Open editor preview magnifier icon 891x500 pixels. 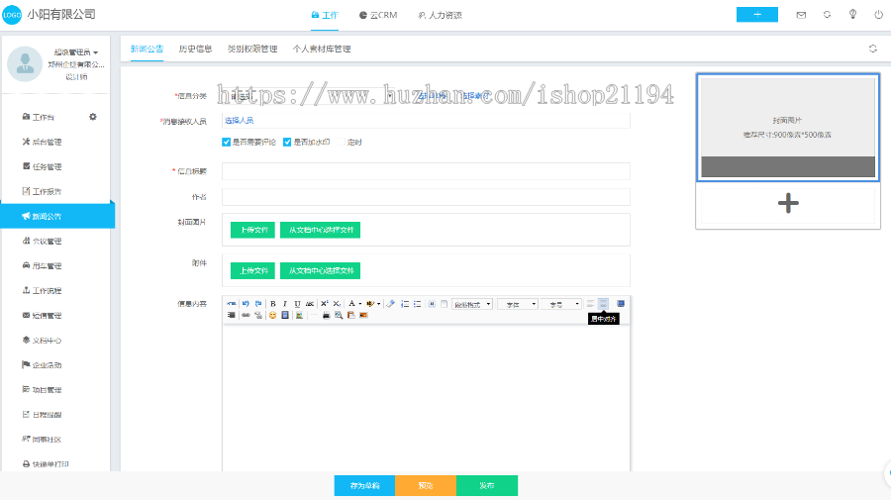(339, 315)
